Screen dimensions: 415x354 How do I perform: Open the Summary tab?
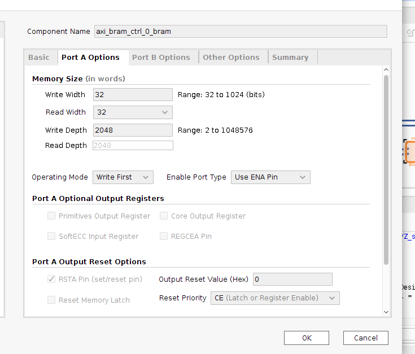(x=290, y=57)
